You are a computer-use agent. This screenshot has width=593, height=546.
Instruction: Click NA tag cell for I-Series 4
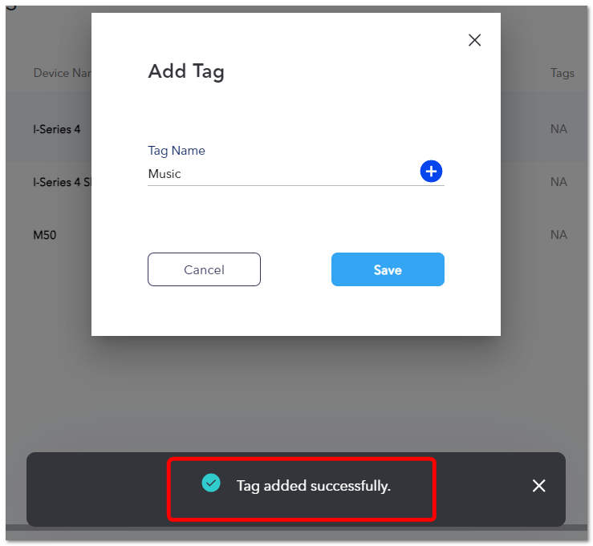click(x=558, y=129)
